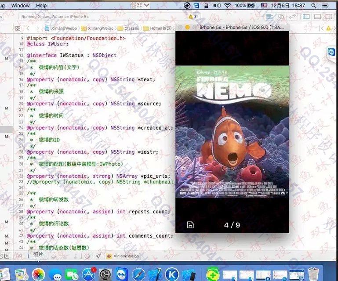
Task: Open the volume control
Action: 217,5
